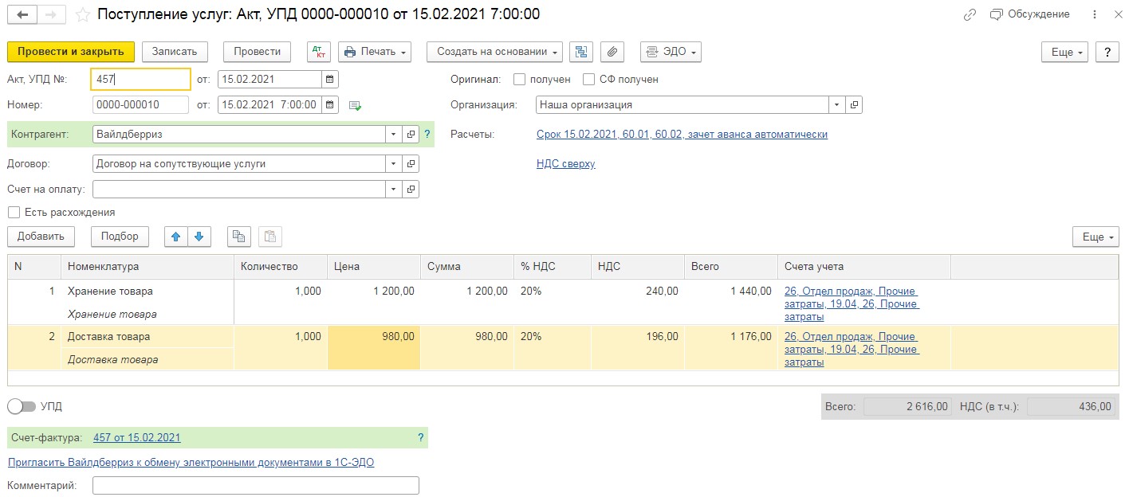Expand the Организация dropdown list

[837, 104]
